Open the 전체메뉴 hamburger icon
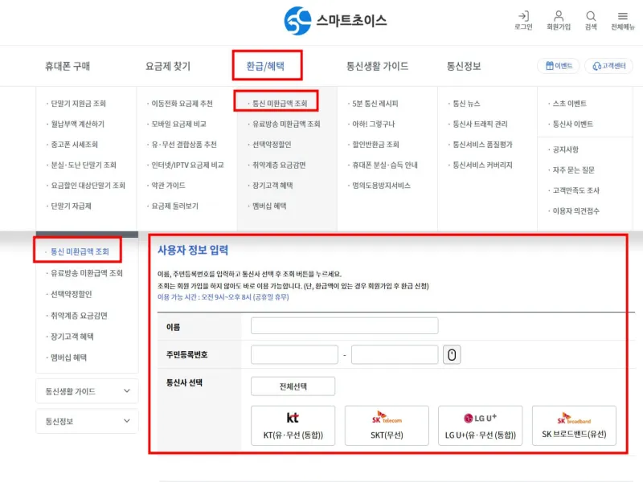 623,16
